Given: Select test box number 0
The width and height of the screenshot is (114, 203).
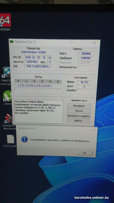Looking at the screenshot, I should [x=18, y=81].
